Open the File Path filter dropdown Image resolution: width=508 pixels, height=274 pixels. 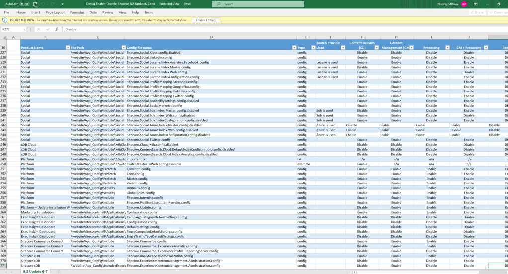[x=123, y=48]
